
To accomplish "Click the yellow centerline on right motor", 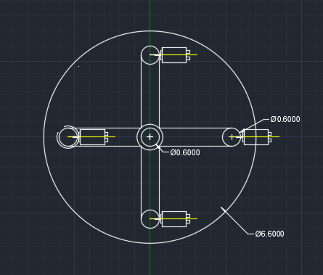I will (x=258, y=136).
